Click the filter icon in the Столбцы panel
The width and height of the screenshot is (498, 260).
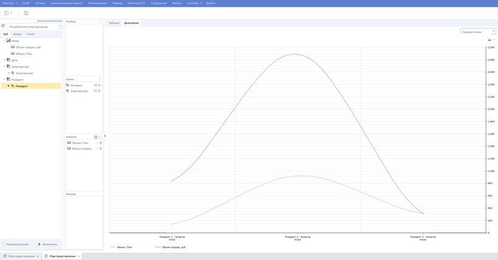pos(100,22)
